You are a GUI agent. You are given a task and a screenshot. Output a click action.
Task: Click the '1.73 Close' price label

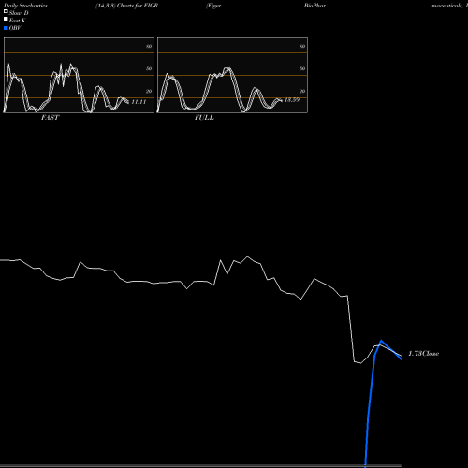(x=424, y=354)
